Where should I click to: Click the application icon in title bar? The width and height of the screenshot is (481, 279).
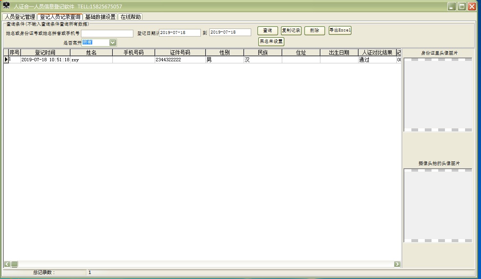click(x=6, y=6)
